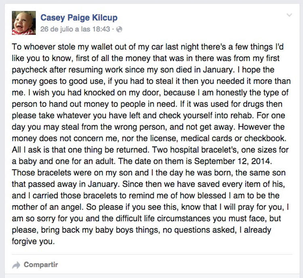
Task: Open the post timestamp 26 de julio link
Action: click(75, 29)
